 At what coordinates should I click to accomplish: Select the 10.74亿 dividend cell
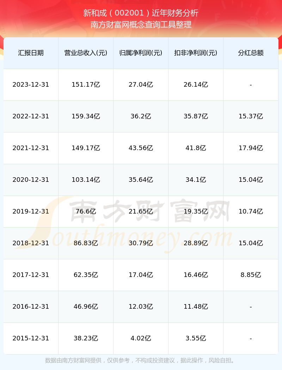pyautogui.click(x=251, y=211)
